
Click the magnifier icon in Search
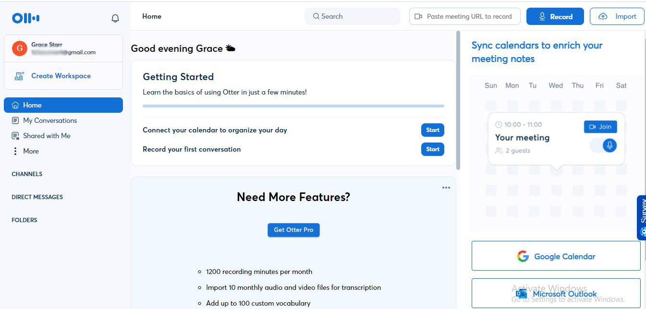point(316,16)
